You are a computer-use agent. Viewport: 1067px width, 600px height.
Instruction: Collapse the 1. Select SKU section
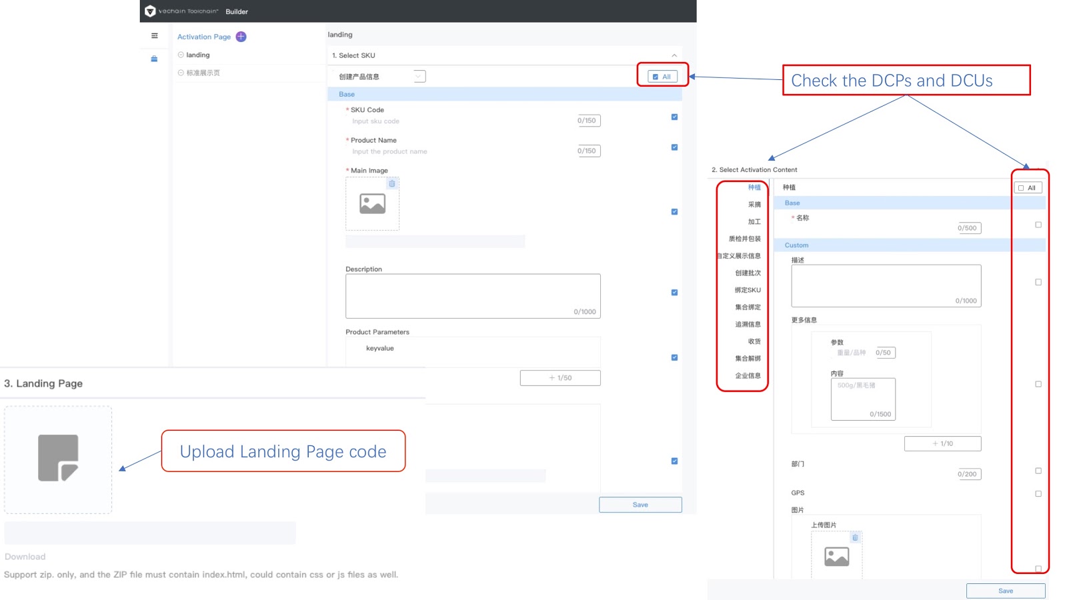pyautogui.click(x=674, y=55)
